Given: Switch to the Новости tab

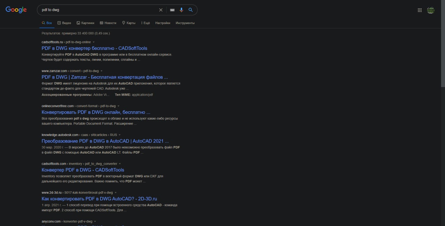Looking at the screenshot, I should [108, 23].
